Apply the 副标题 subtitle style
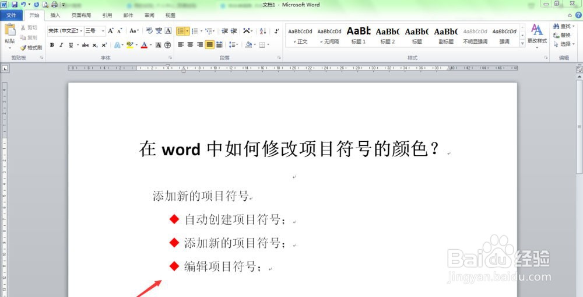The image size is (583, 297). (446, 36)
